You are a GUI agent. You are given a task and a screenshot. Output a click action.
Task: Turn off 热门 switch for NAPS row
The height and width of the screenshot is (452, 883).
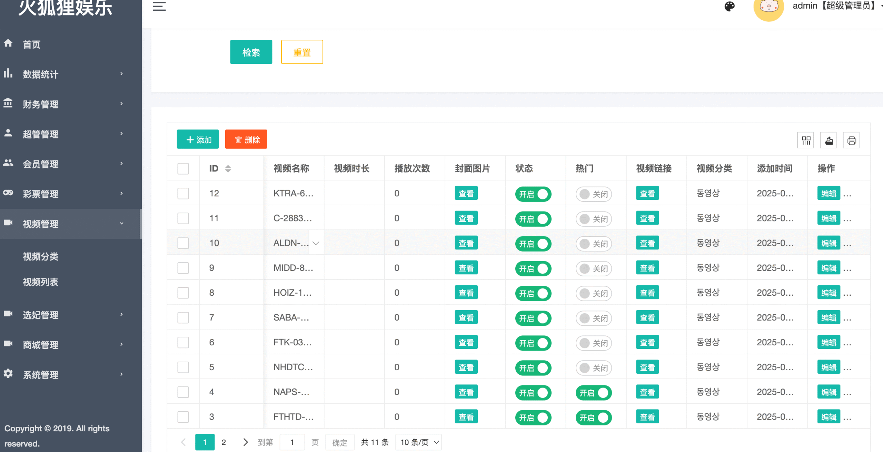[594, 393]
